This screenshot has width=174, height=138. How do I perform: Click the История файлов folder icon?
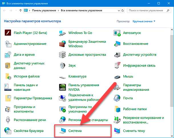(8, 76)
